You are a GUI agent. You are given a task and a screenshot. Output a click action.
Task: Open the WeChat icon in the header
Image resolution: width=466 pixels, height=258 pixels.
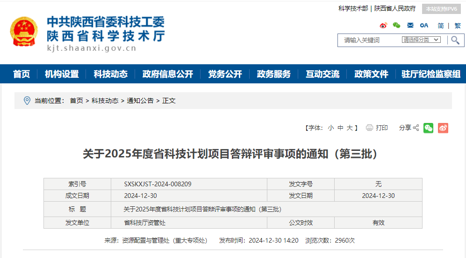click(396, 26)
